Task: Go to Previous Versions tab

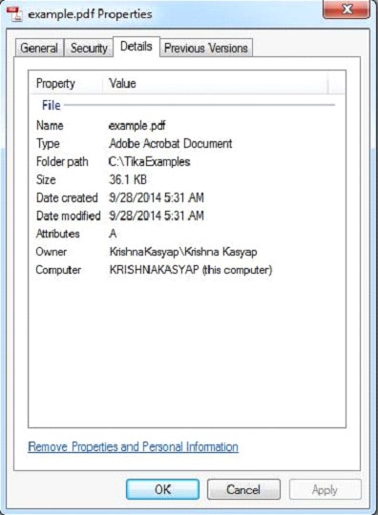Action: click(206, 49)
